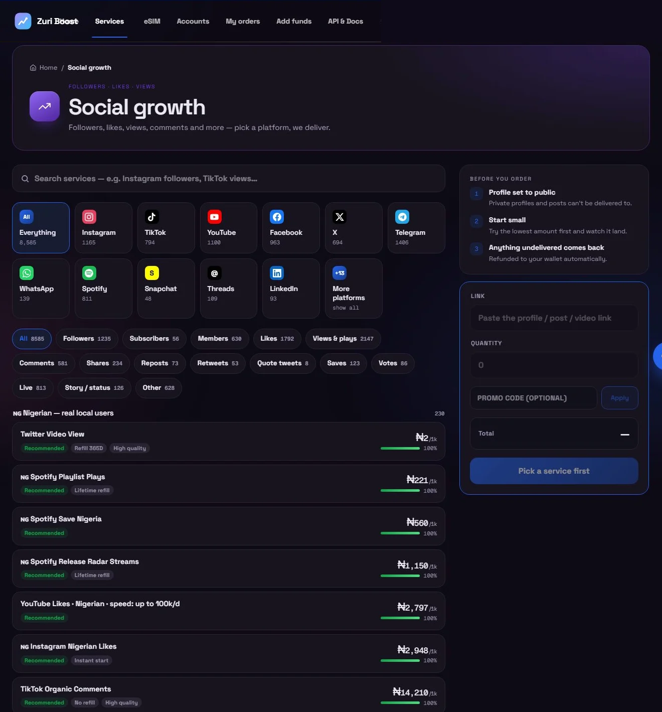Filter by Subscribers 56 chip

[154, 339]
